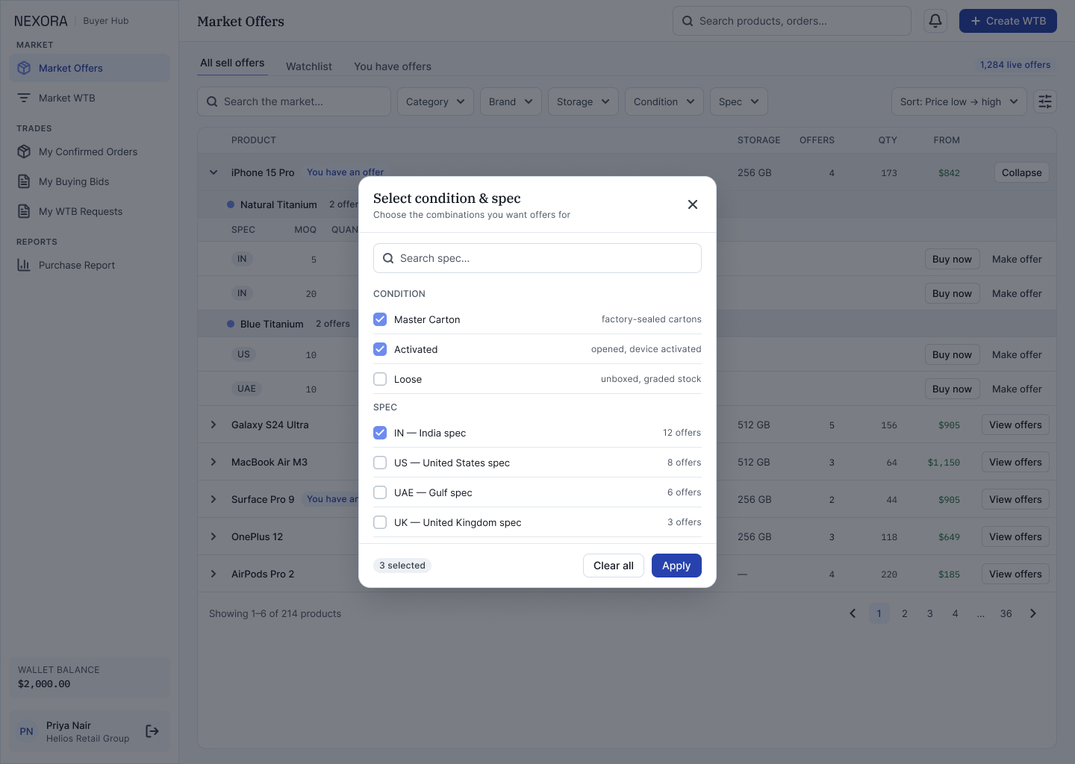Uncheck Master Carton condition

(380, 319)
